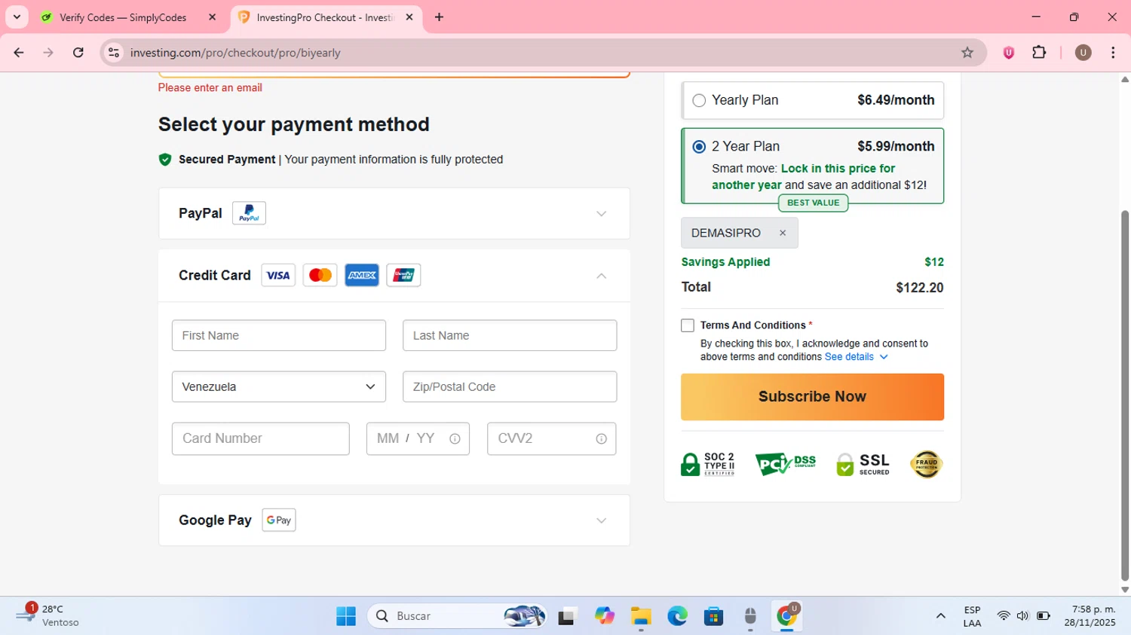The image size is (1131, 635).
Task: Click the green secured payment shield icon
Action: click(165, 160)
